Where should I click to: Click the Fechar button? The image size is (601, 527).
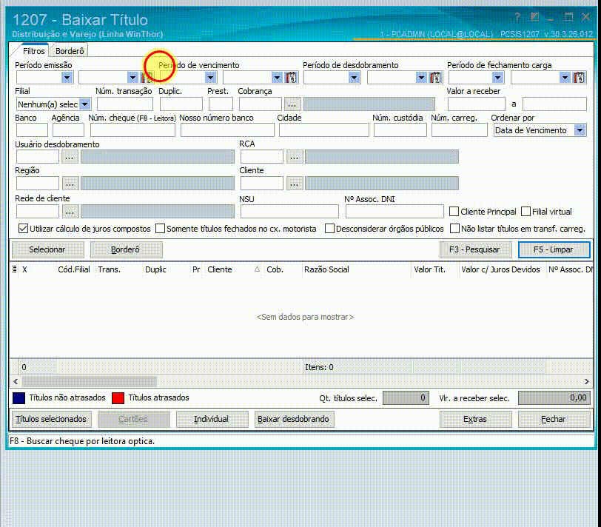tap(553, 419)
